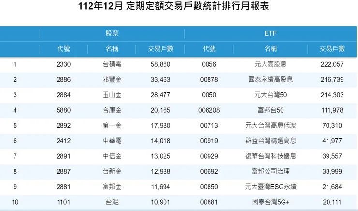Select ETF name 元大台灣高息低波

[270, 126]
